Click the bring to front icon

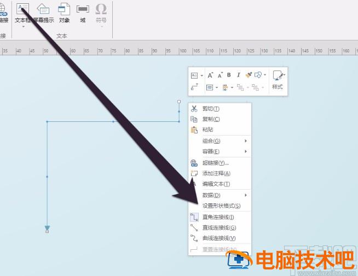240,87
